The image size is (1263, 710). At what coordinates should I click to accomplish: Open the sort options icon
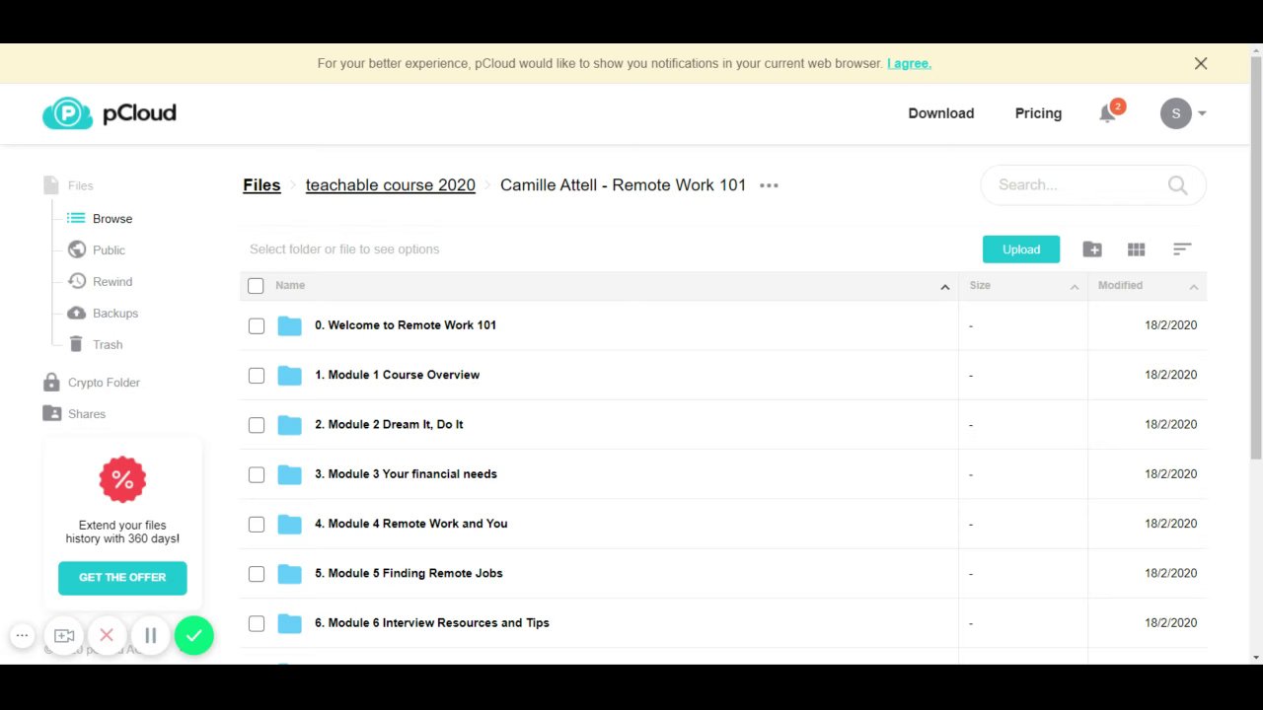pyautogui.click(x=1182, y=249)
